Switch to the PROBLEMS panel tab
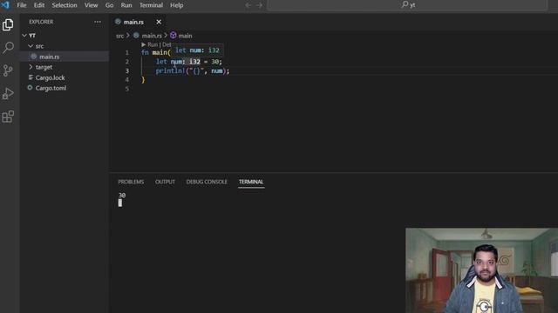 tap(131, 182)
